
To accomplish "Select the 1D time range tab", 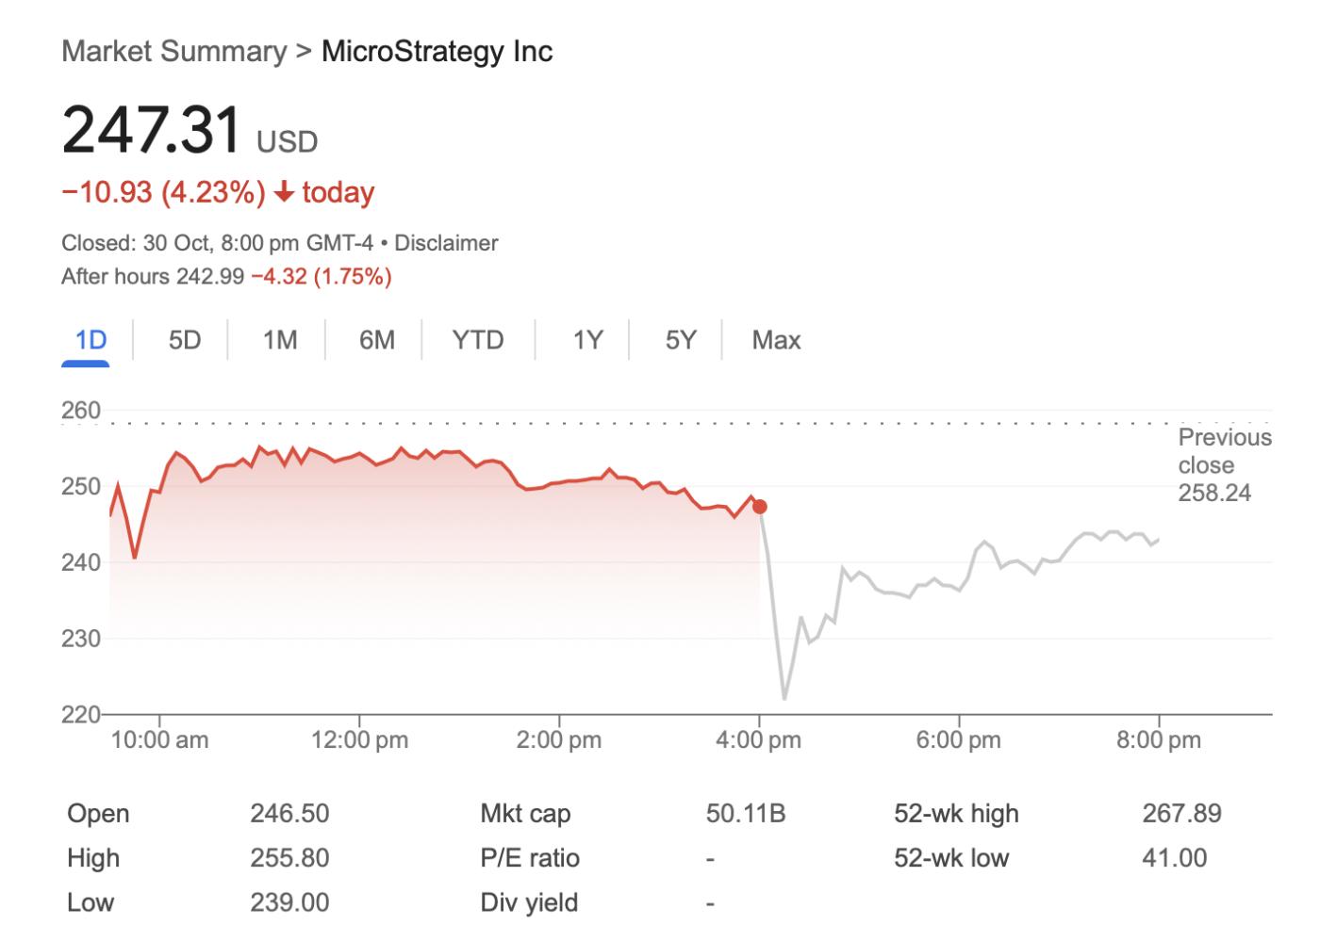I will pos(91,340).
